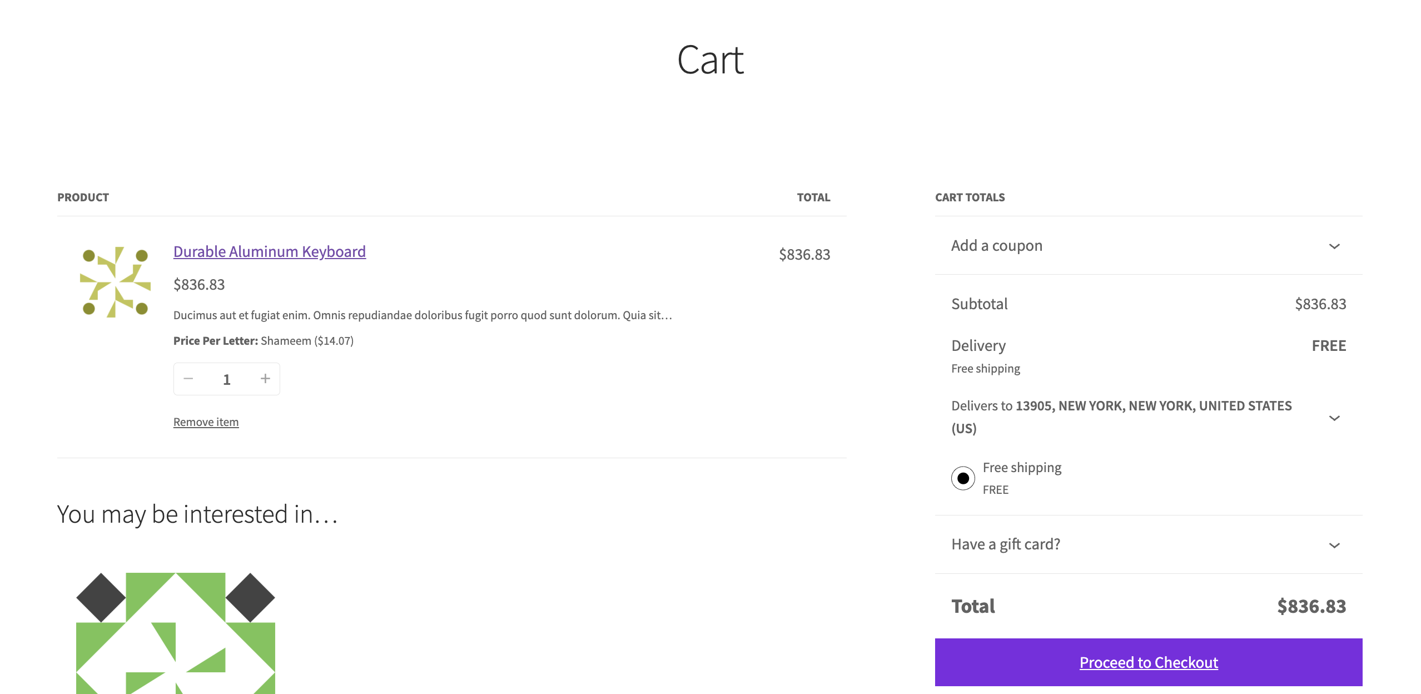Decrease quantity with the minus button

coord(188,379)
